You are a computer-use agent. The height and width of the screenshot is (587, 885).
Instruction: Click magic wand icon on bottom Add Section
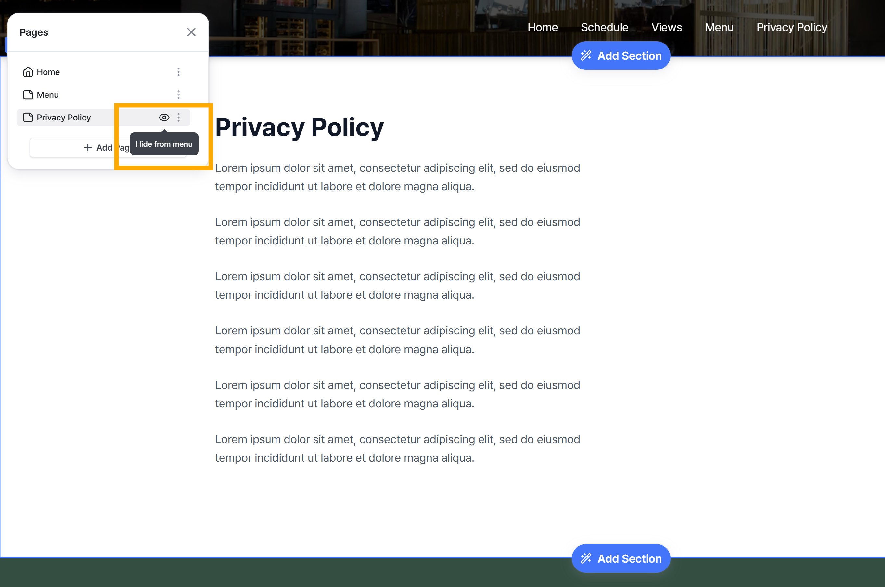click(x=586, y=558)
